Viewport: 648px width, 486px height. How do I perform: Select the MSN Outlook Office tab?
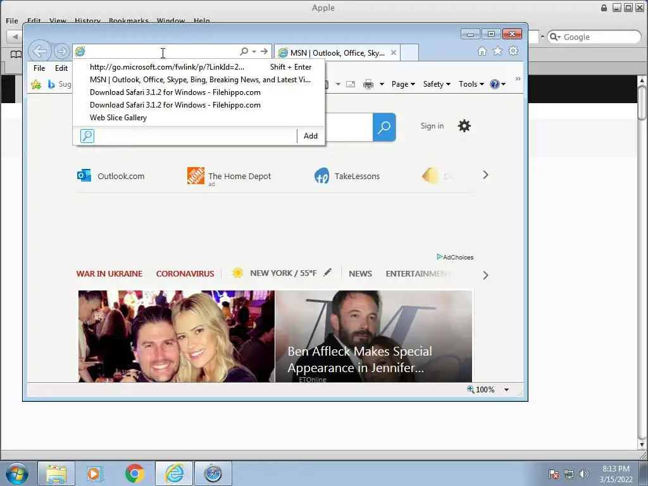click(337, 53)
